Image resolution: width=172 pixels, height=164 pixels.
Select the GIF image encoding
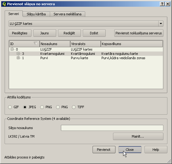click(x=10, y=107)
